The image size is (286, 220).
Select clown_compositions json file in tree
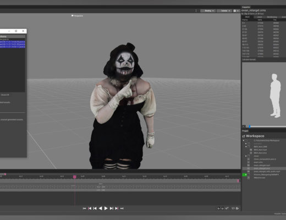point(265,159)
